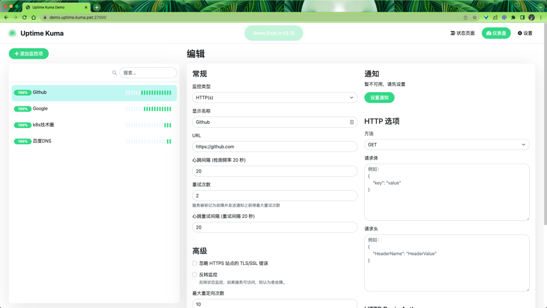Open the puzzle-piece extensions menu
The width and height of the screenshot is (547, 308).
pyautogui.click(x=513, y=17)
